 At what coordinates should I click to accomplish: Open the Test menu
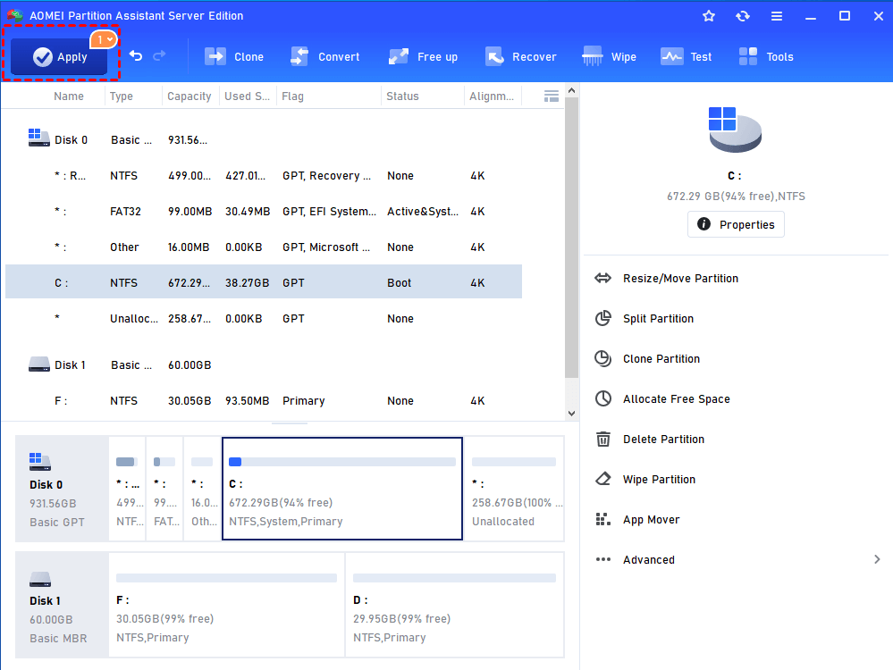(x=687, y=57)
